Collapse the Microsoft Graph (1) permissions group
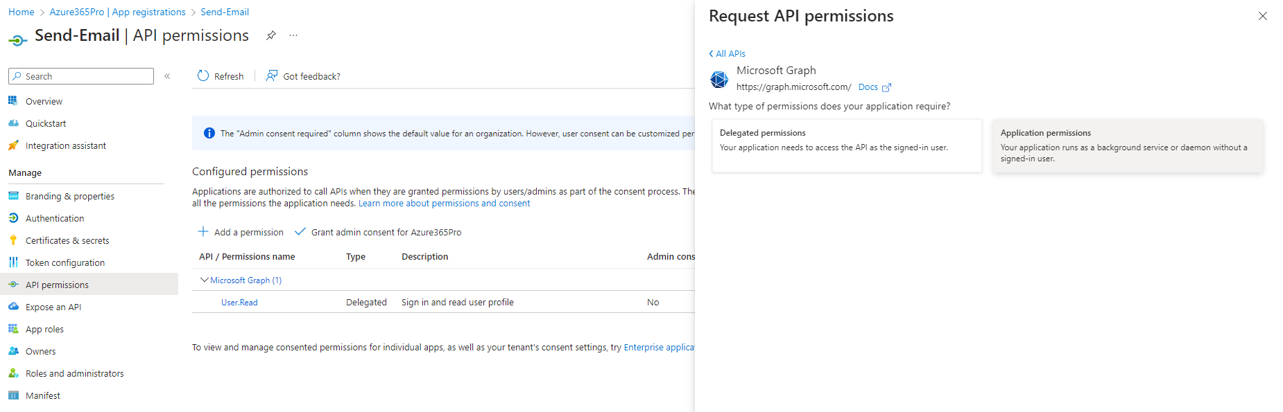 pos(204,280)
